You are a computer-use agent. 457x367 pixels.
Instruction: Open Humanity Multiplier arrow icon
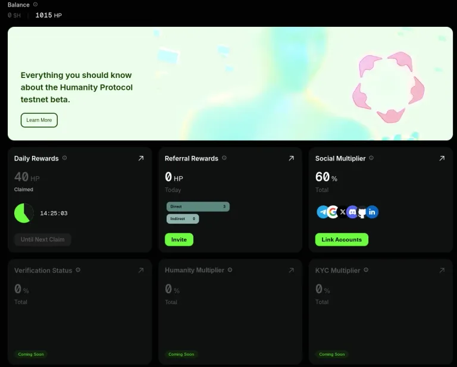click(x=291, y=270)
